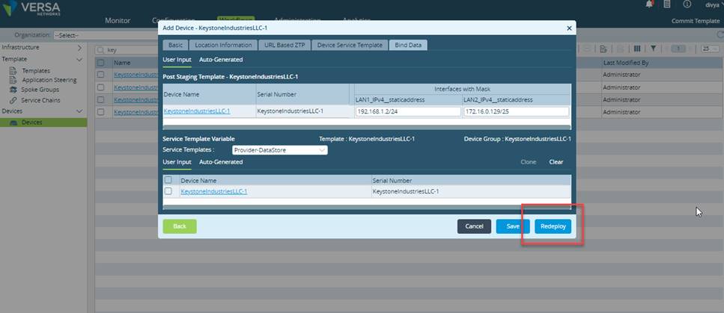Open the tasks list icon in header

coord(667,4)
